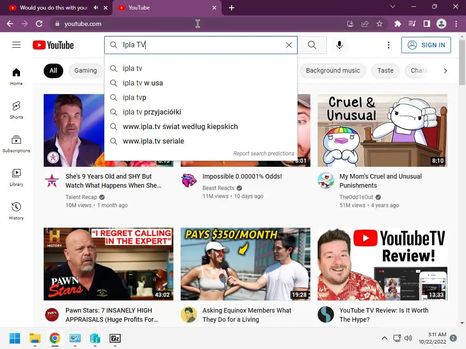Reload the page
Viewport: 466px width, 349px height.
pos(39,24)
